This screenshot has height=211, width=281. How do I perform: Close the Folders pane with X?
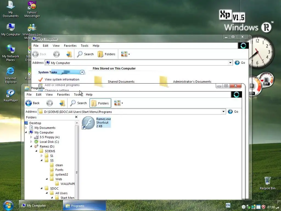tap(76, 117)
